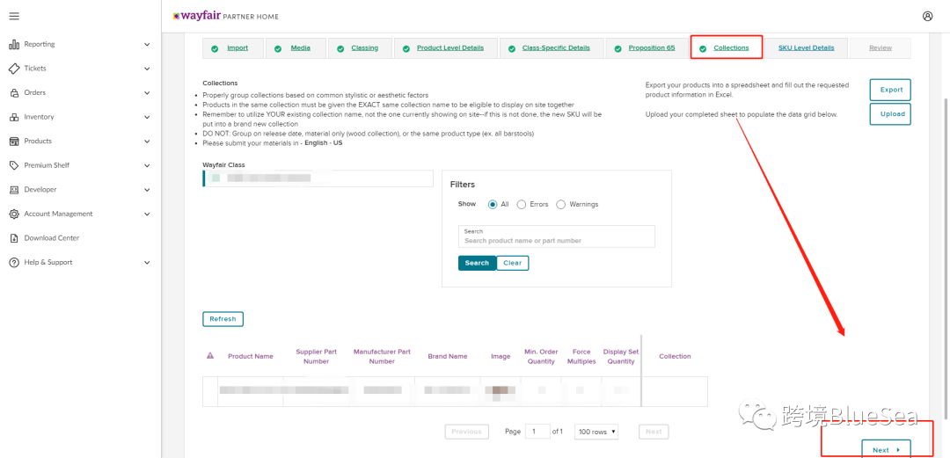
Task: Click the warning triangle column header
Action: (x=210, y=356)
